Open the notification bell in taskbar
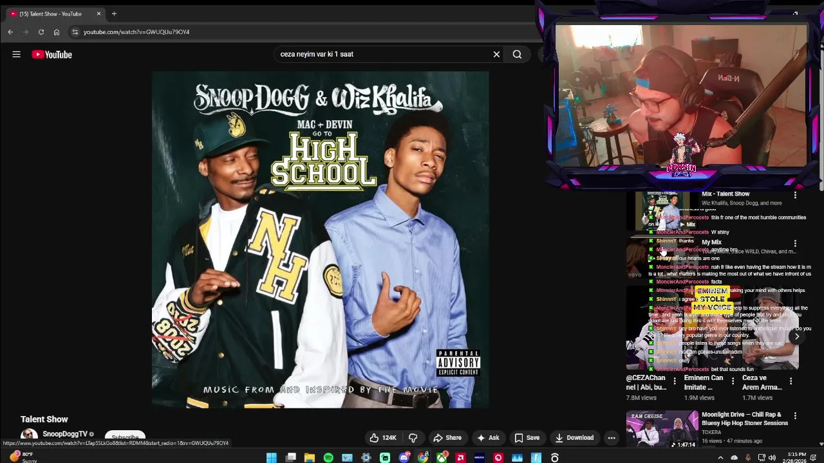This screenshot has height=463, width=824. pyautogui.click(x=814, y=458)
